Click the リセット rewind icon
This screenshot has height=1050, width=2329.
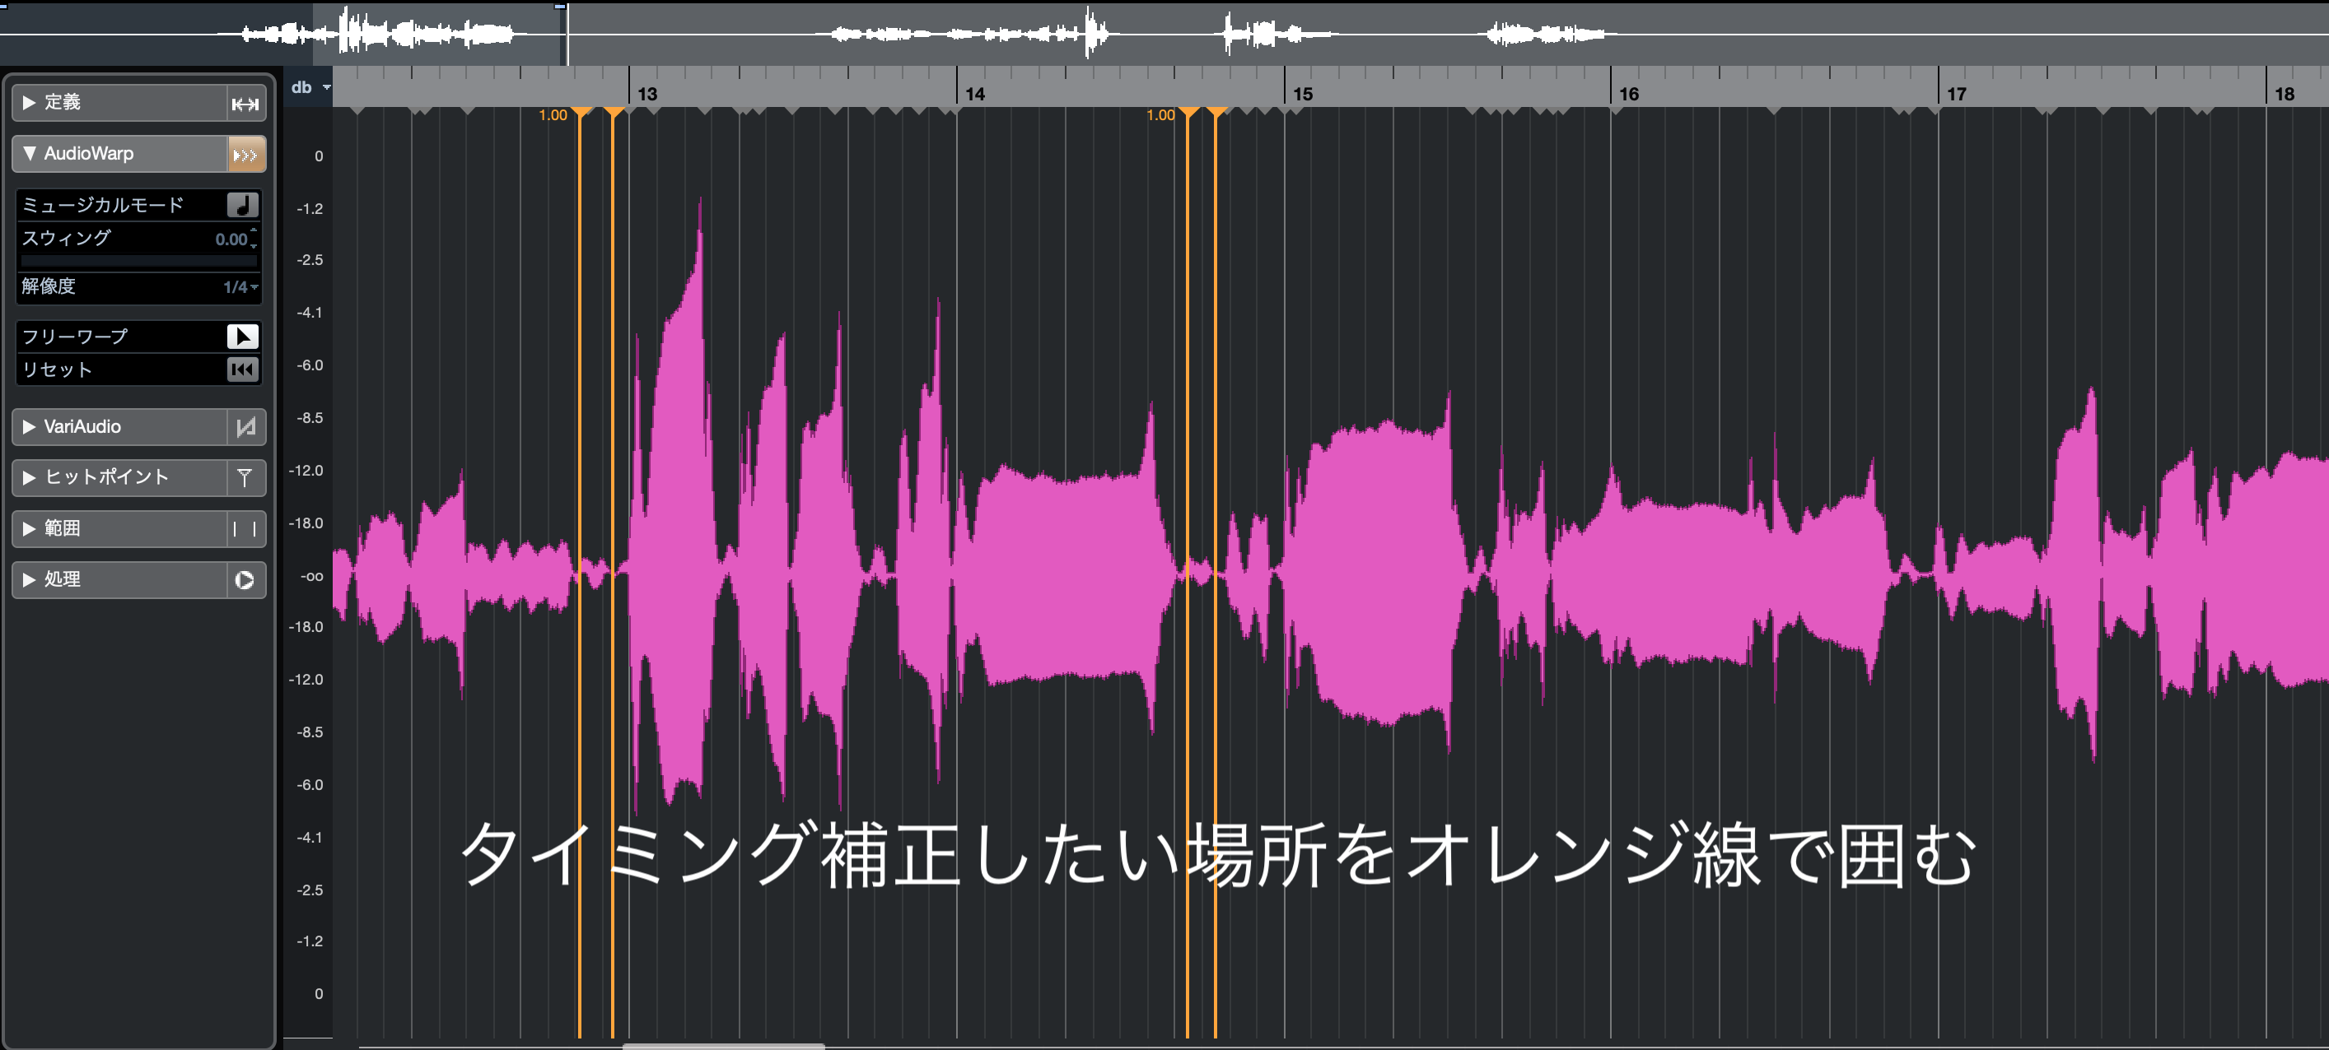(x=242, y=369)
